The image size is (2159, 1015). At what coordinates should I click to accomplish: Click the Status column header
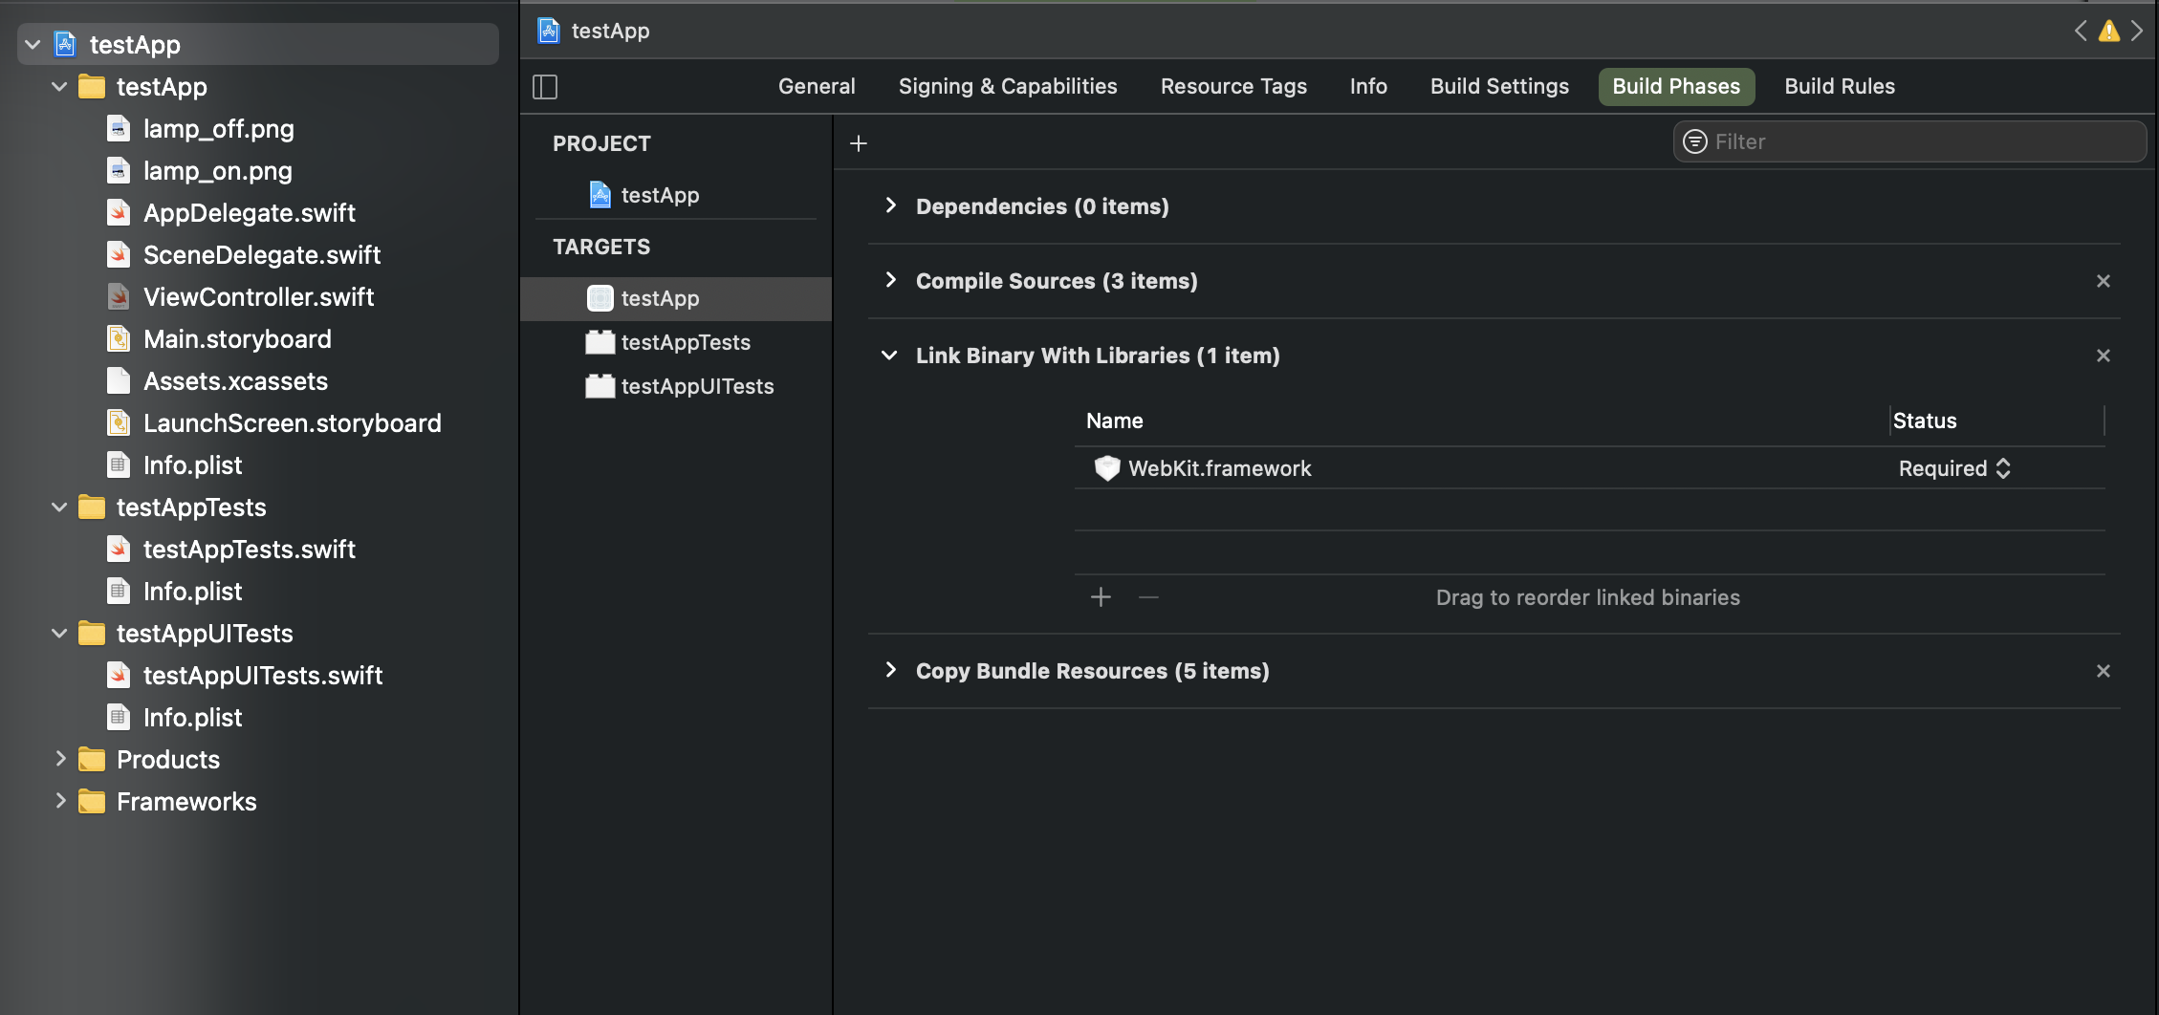(x=1925, y=421)
